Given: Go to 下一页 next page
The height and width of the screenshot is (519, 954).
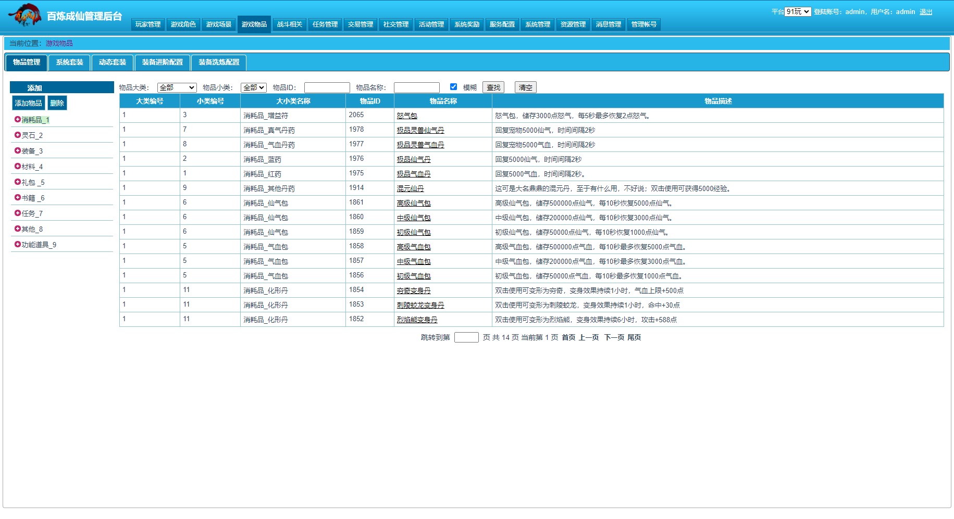Looking at the screenshot, I should (x=614, y=337).
